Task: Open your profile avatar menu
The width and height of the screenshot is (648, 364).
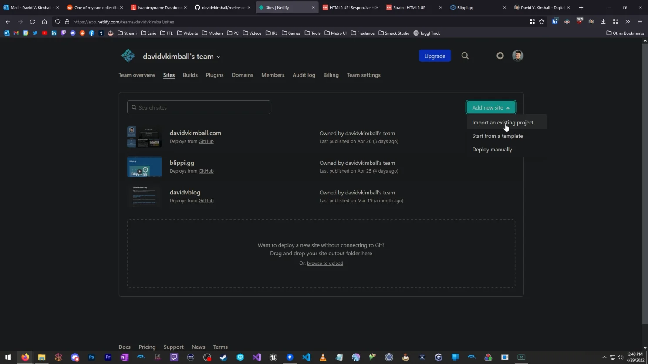Action: pyautogui.click(x=517, y=56)
